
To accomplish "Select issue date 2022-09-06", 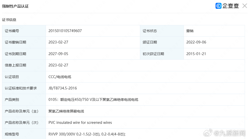I will [x=196, y=42].
